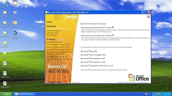Open the metro_royal folder on the desktop

pyautogui.click(x=5, y=34)
